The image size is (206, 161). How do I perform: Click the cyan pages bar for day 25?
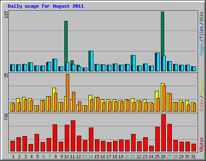[158, 62]
